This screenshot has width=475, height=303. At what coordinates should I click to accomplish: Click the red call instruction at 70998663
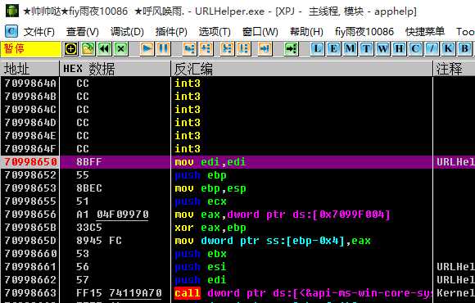(x=188, y=293)
